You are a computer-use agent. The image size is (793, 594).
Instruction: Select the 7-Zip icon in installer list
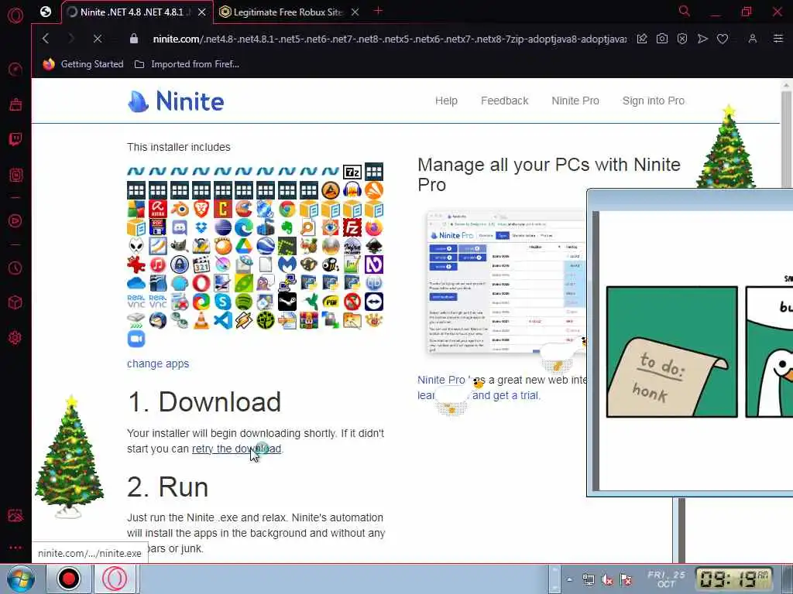point(352,172)
